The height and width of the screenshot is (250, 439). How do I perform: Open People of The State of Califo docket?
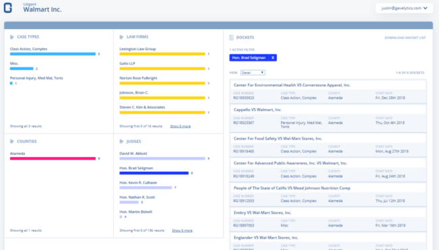click(292, 188)
